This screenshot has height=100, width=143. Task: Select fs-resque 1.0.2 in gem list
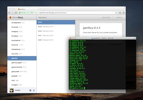coord(22,36)
